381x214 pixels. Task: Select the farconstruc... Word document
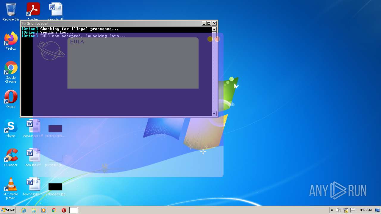(x=33, y=187)
